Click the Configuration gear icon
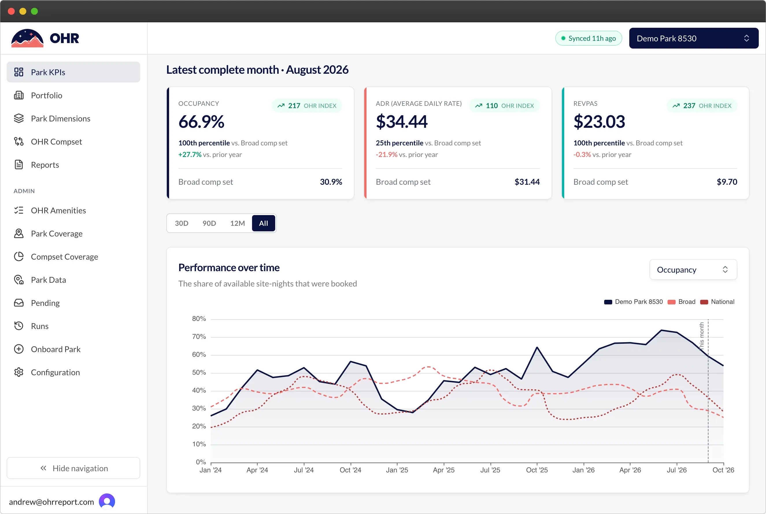Viewport: 766px width, 514px height. pos(19,372)
